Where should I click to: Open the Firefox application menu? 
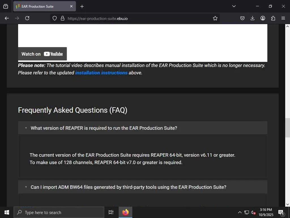point(283,18)
